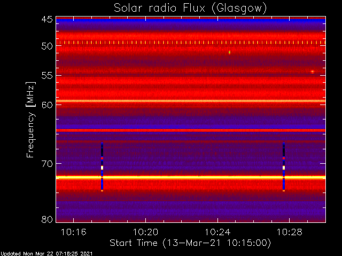The width and height of the screenshot is (342, 256).
Task: Click the 60 frequency tick label
Action: (x=47, y=105)
